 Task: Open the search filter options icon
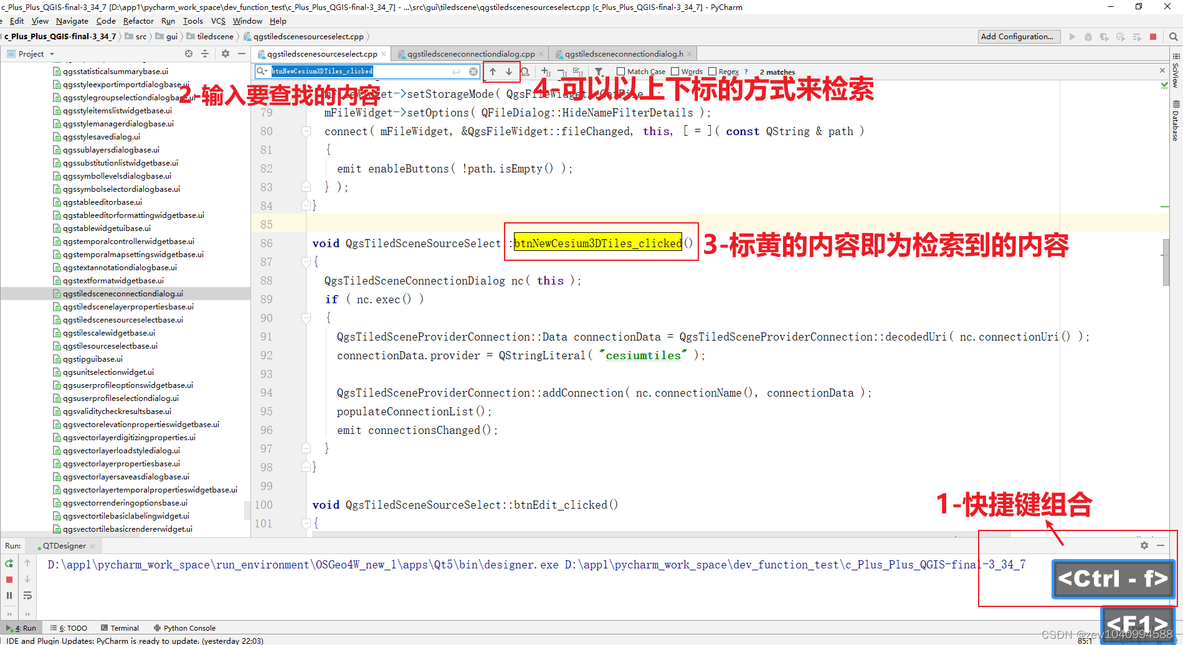599,72
